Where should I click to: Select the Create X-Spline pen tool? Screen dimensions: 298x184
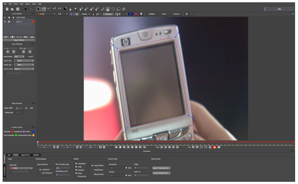pos(81,9)
